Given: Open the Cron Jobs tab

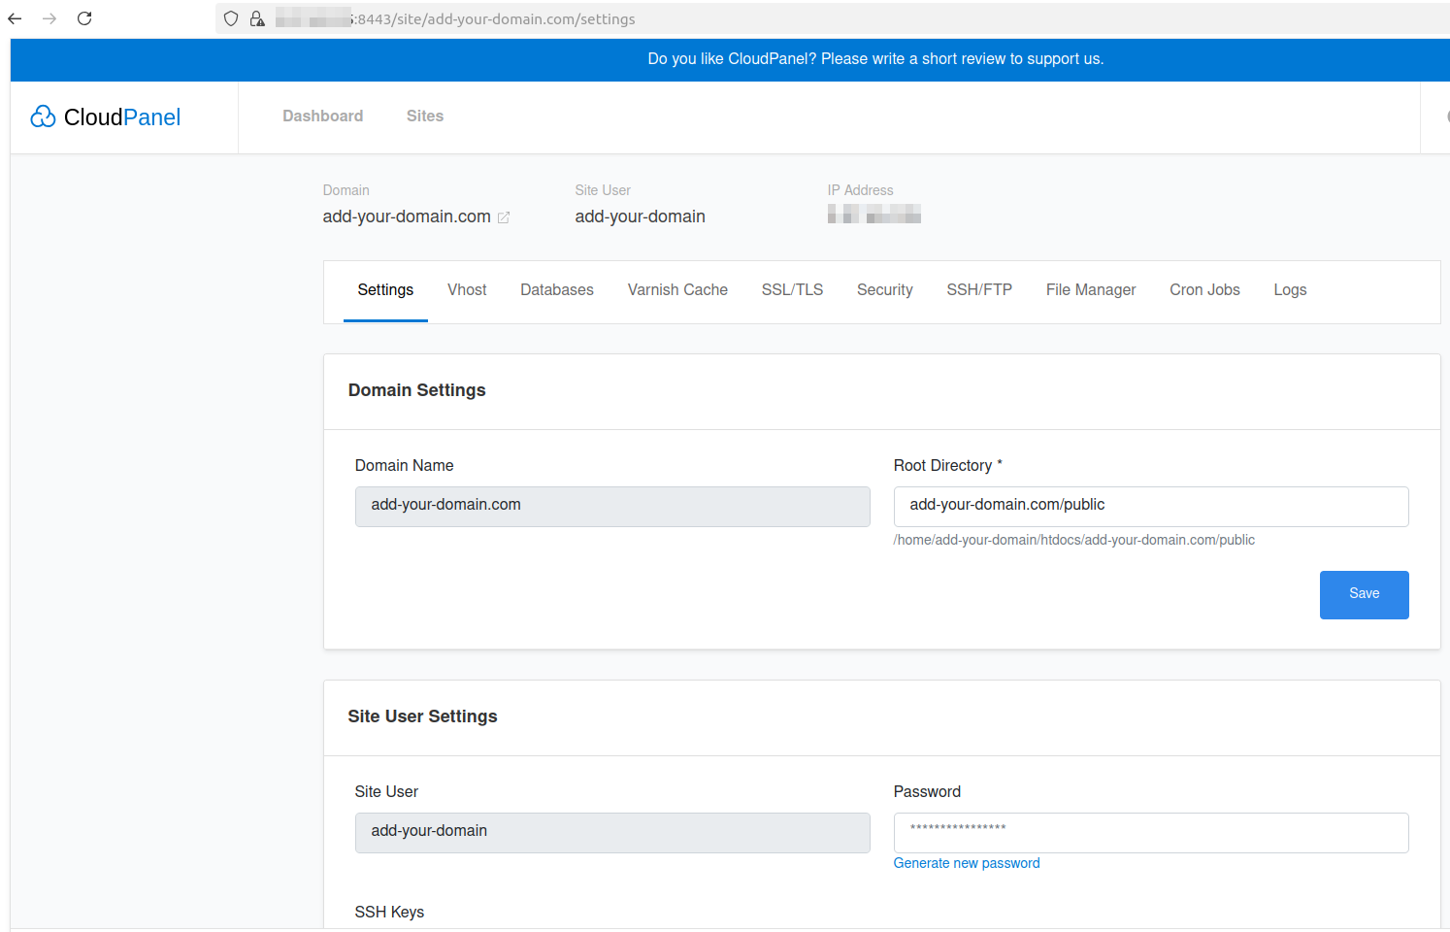Looking at the screenshot, I should point(1204,289).
